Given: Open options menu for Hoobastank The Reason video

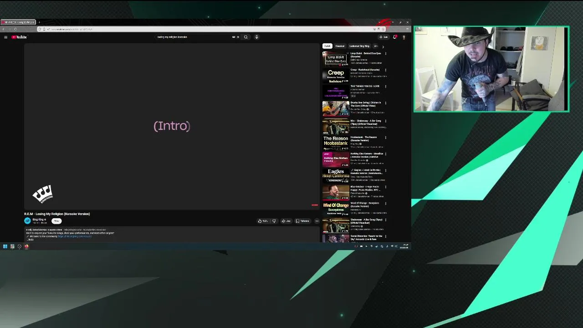Looking at the screenshot, I should click(x=386, y=138).
